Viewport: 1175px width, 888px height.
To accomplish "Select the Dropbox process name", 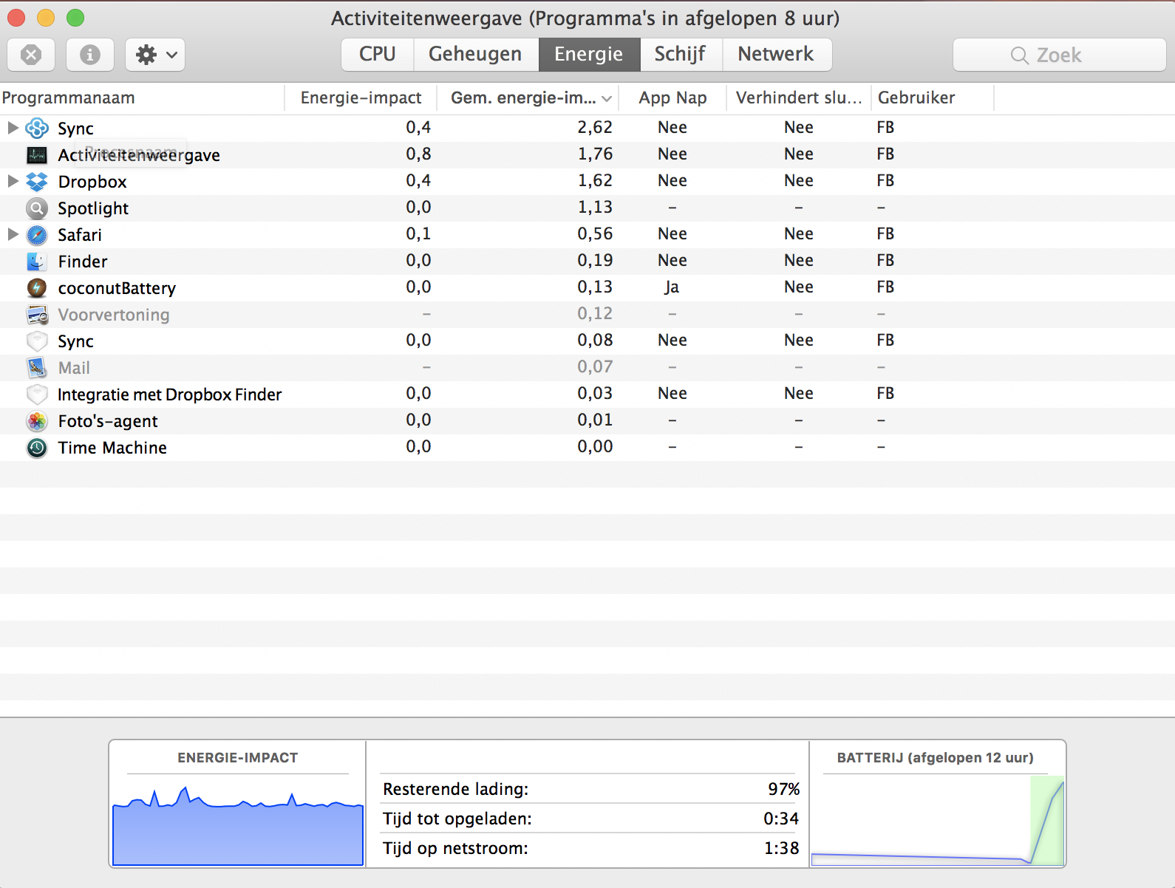I will point(92,182).
